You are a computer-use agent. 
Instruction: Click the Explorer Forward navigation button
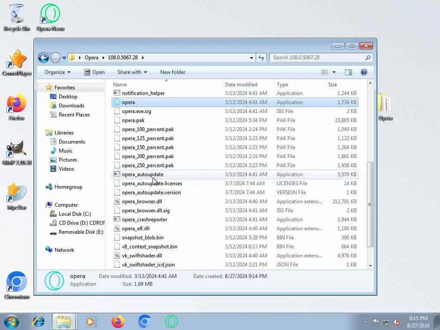55,58
